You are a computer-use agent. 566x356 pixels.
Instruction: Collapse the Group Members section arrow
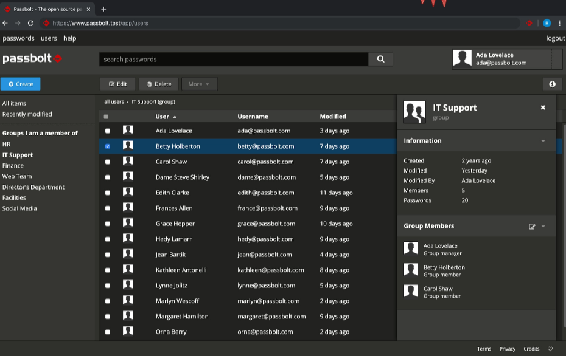coord(543,226)
